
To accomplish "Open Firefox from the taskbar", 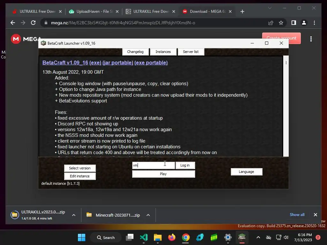I will coord(171,237).
